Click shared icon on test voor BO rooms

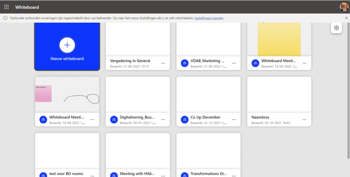click(x=43, y=175)
